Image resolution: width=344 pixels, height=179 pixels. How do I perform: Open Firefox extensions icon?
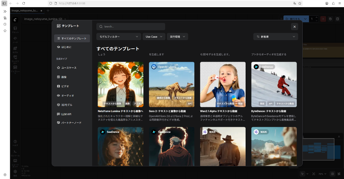(x=333, y=3)
